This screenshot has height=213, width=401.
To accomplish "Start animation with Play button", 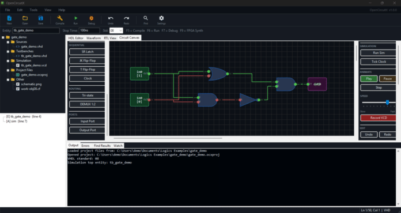I will click(369, 79).
